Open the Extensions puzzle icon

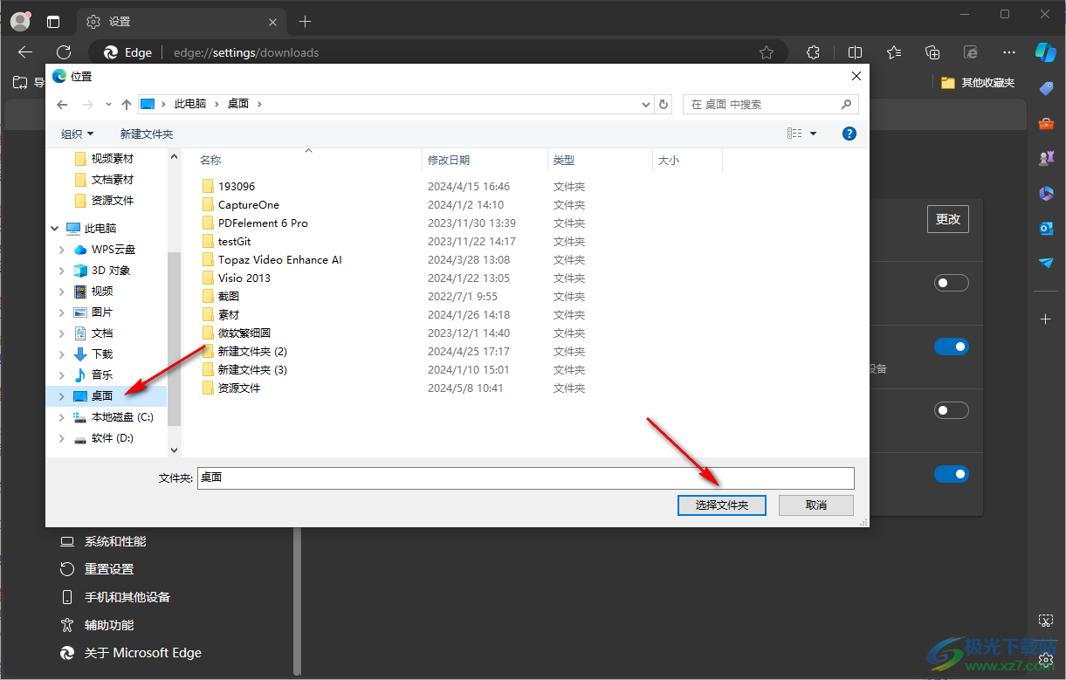(813, 52)
